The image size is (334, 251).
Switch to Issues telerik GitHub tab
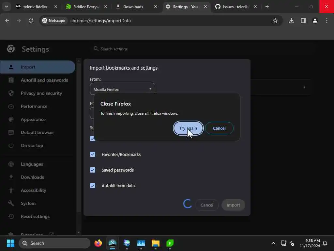(x=235, y=7)
